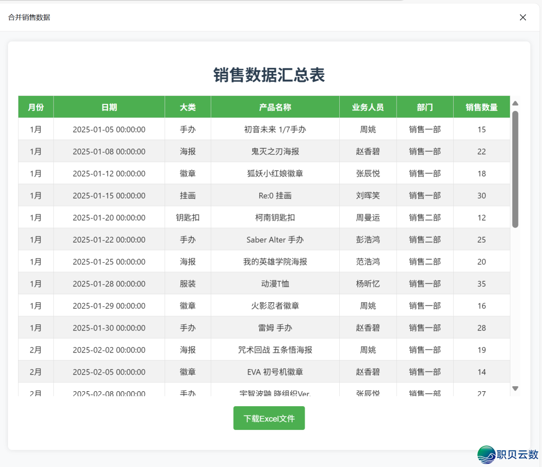The image size is (542, 467).
Task: Click the product cell Re:0 挂画
Action: (275, 195)
